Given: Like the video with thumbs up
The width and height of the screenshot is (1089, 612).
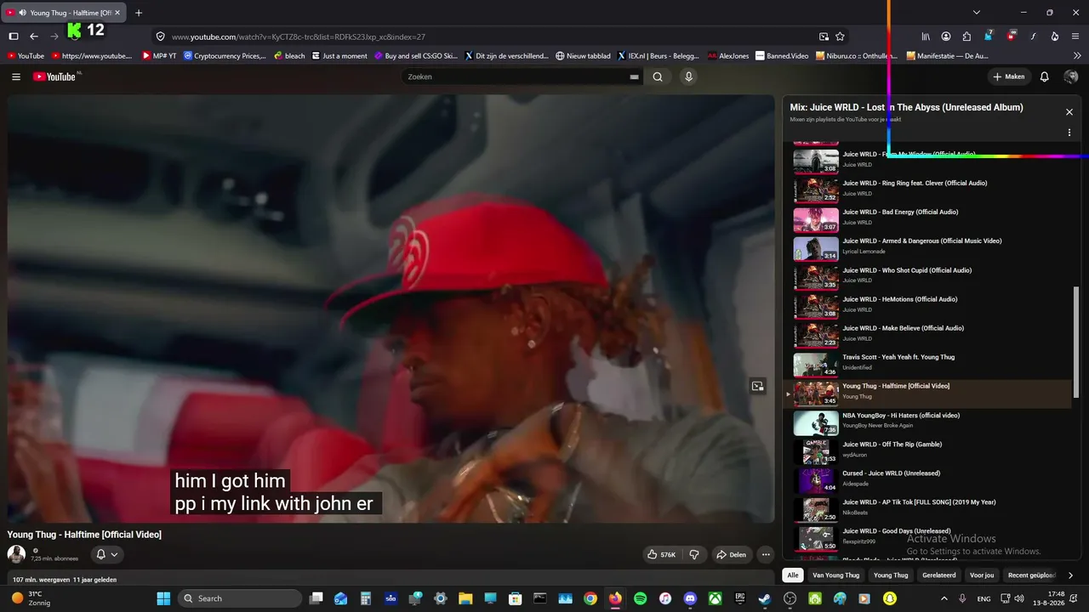Looking at the screenshot, I should tap(663, 554).
